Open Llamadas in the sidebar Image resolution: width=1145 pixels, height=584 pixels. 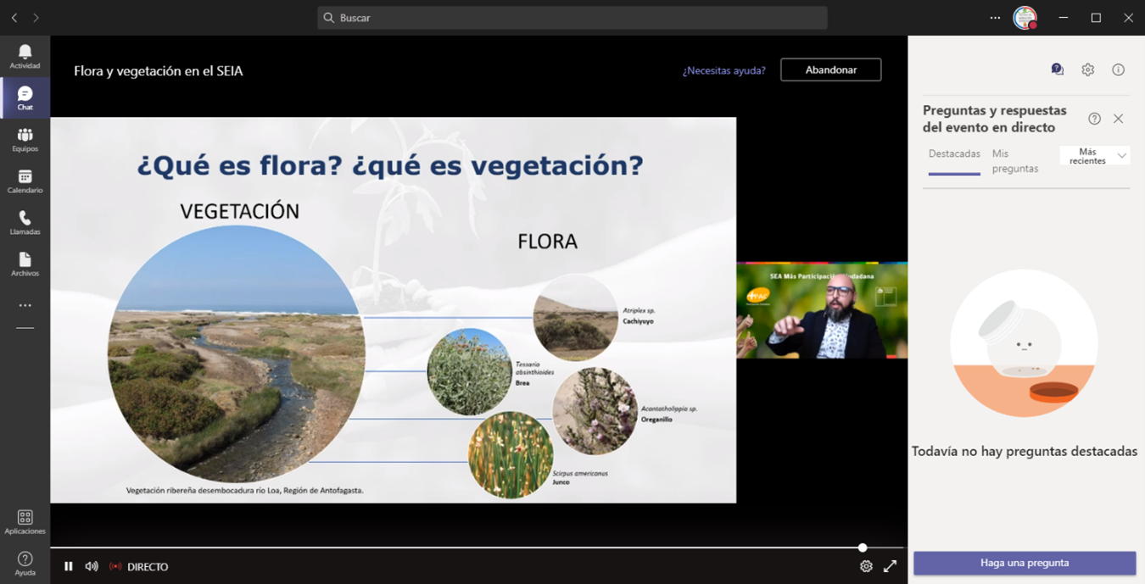[25, 222]
